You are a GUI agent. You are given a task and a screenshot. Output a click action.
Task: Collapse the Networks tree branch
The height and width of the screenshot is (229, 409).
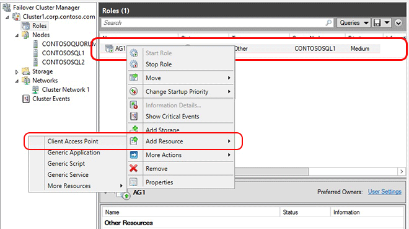click(x=17, y=81)
